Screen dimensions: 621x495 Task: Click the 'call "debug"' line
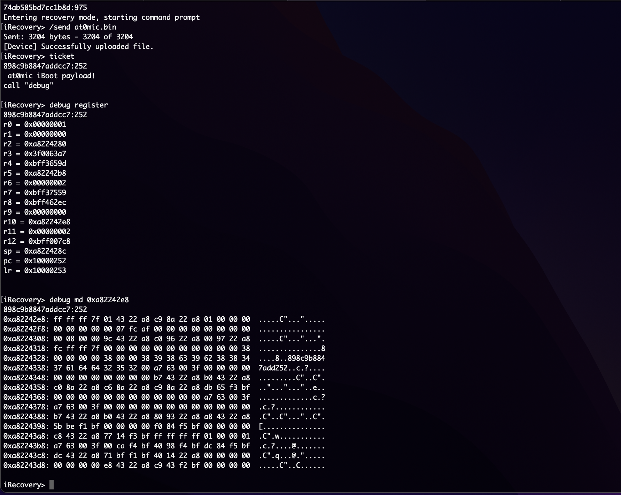pyautogui.click(x=29, y=86)
